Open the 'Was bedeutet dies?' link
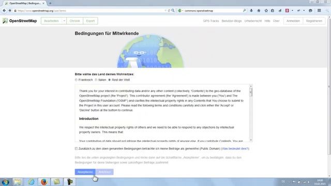The height and width of the screenshot is (186, 331). click(235, 149)
